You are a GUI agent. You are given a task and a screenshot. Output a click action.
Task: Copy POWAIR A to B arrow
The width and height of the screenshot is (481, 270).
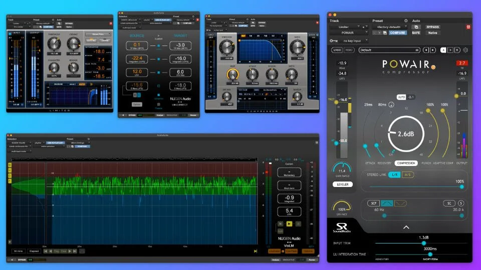(x=450, y=50)
